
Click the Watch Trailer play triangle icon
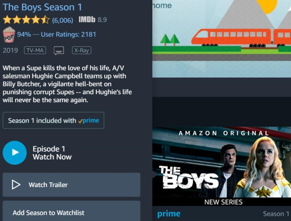[16, 185]
